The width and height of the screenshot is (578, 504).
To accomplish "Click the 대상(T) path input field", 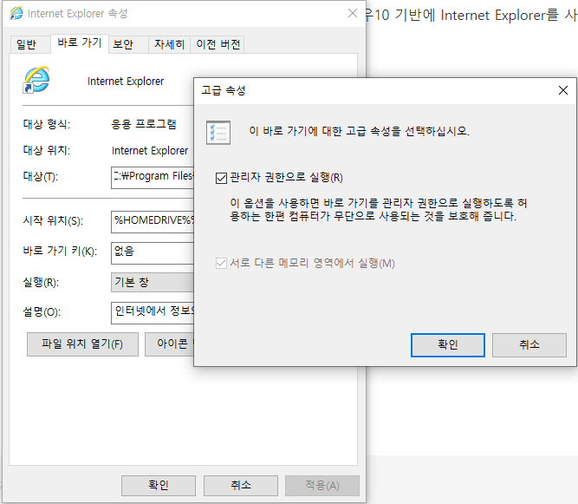I will pyautogui.click(x=153, y=178).
